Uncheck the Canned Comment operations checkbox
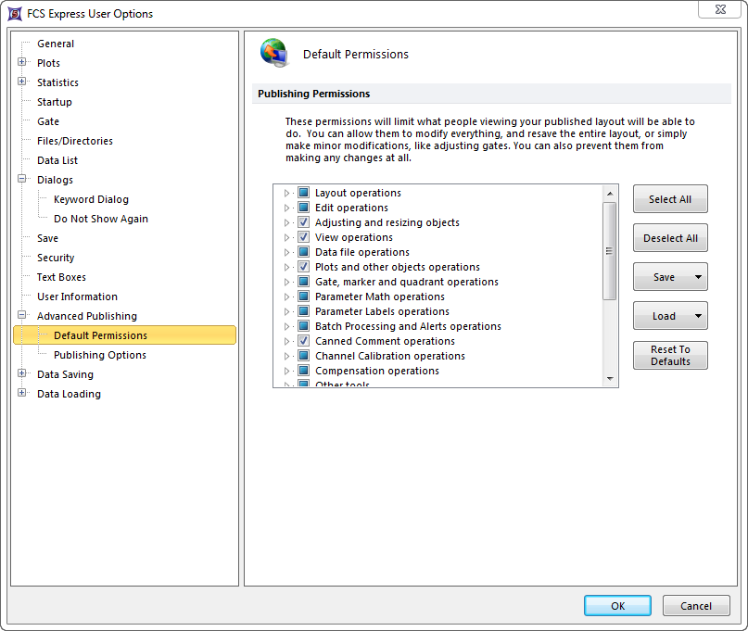The height and width of the screenshot is (631, 748). [x=303, y=341]
